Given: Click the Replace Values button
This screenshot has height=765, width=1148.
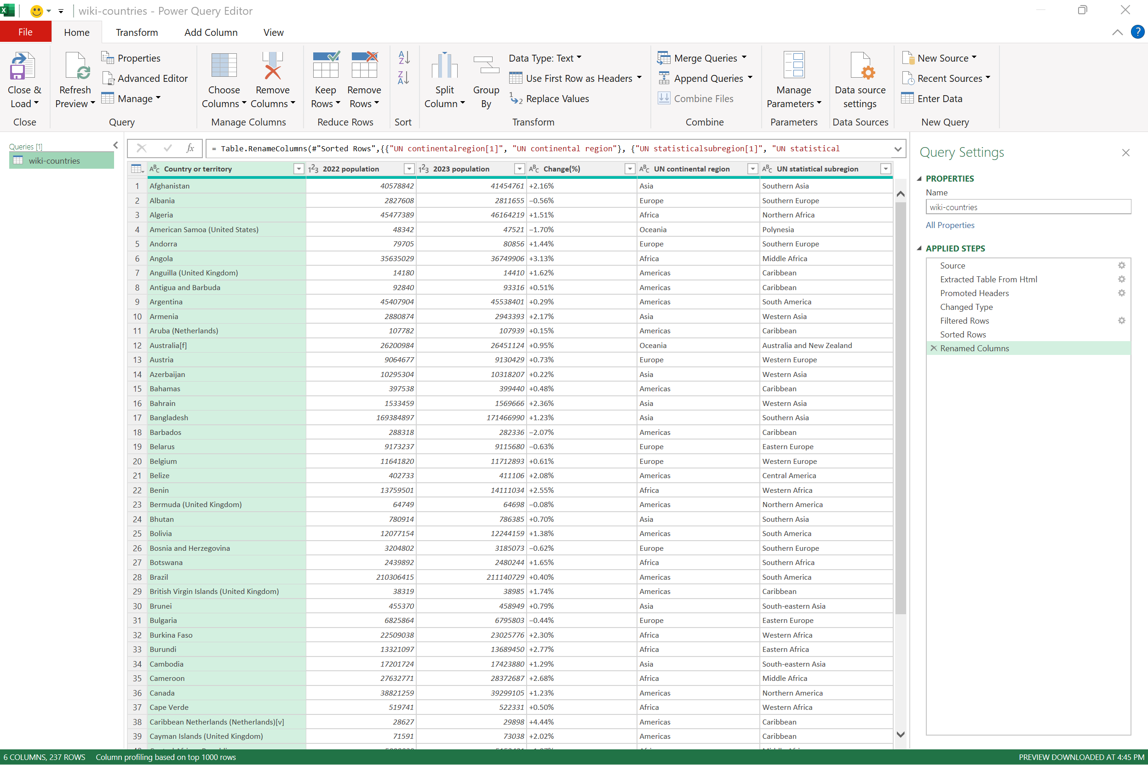Looking at the screenshot, I should tap(549, 99).
